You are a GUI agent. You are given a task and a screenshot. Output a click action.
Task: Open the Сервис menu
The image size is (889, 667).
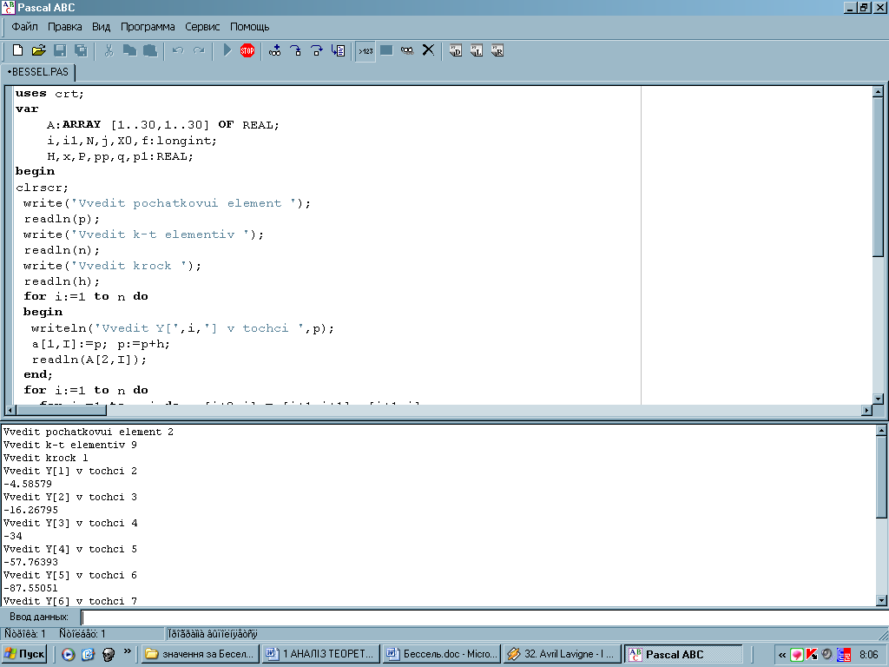tap(202, 27)
